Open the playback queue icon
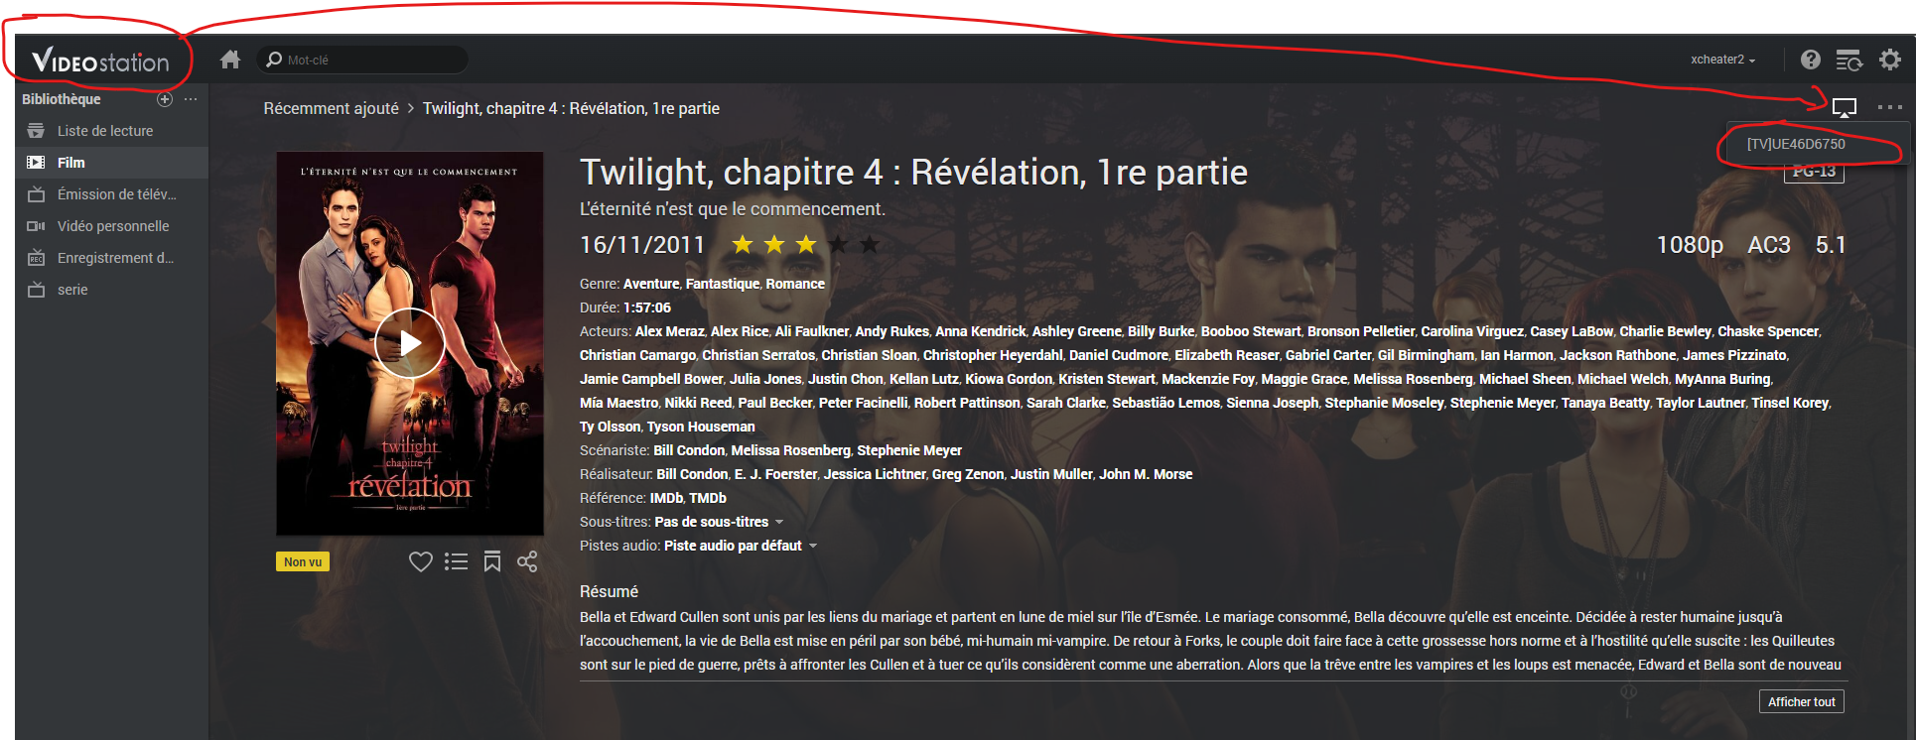Viewport: 1916px width, 740px height. pos(1848,61)
